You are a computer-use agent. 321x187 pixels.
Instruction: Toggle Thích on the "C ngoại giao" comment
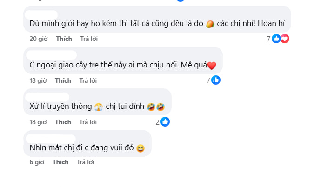63,80
